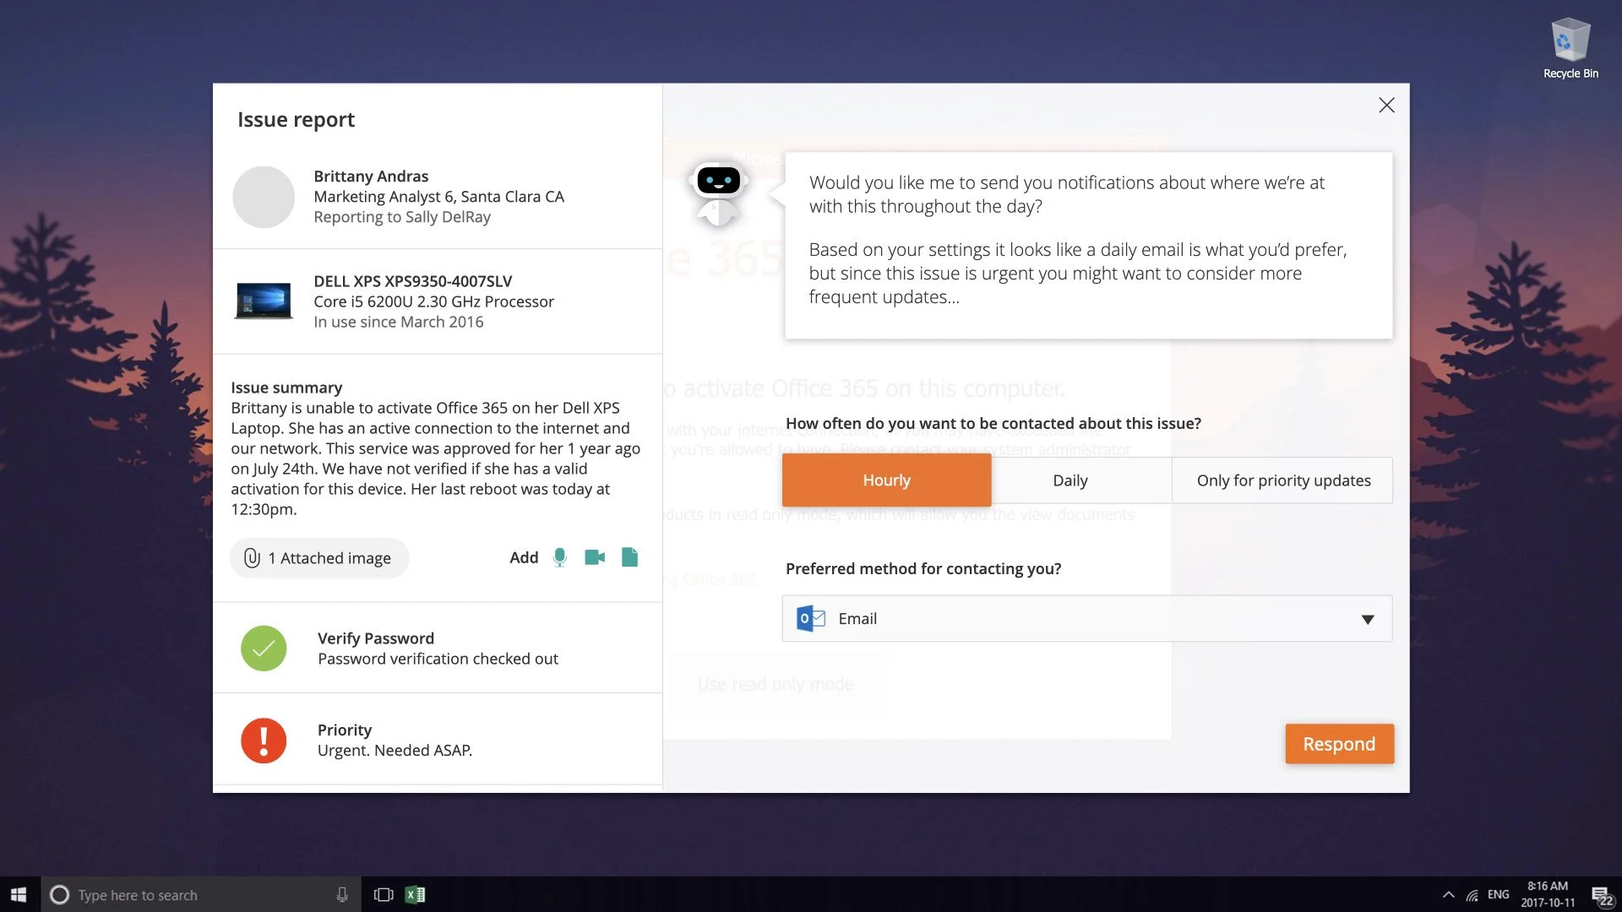Expand the Email contact method dropdown
This screenshot has width=1622, height=912.
coord(1367,619)
